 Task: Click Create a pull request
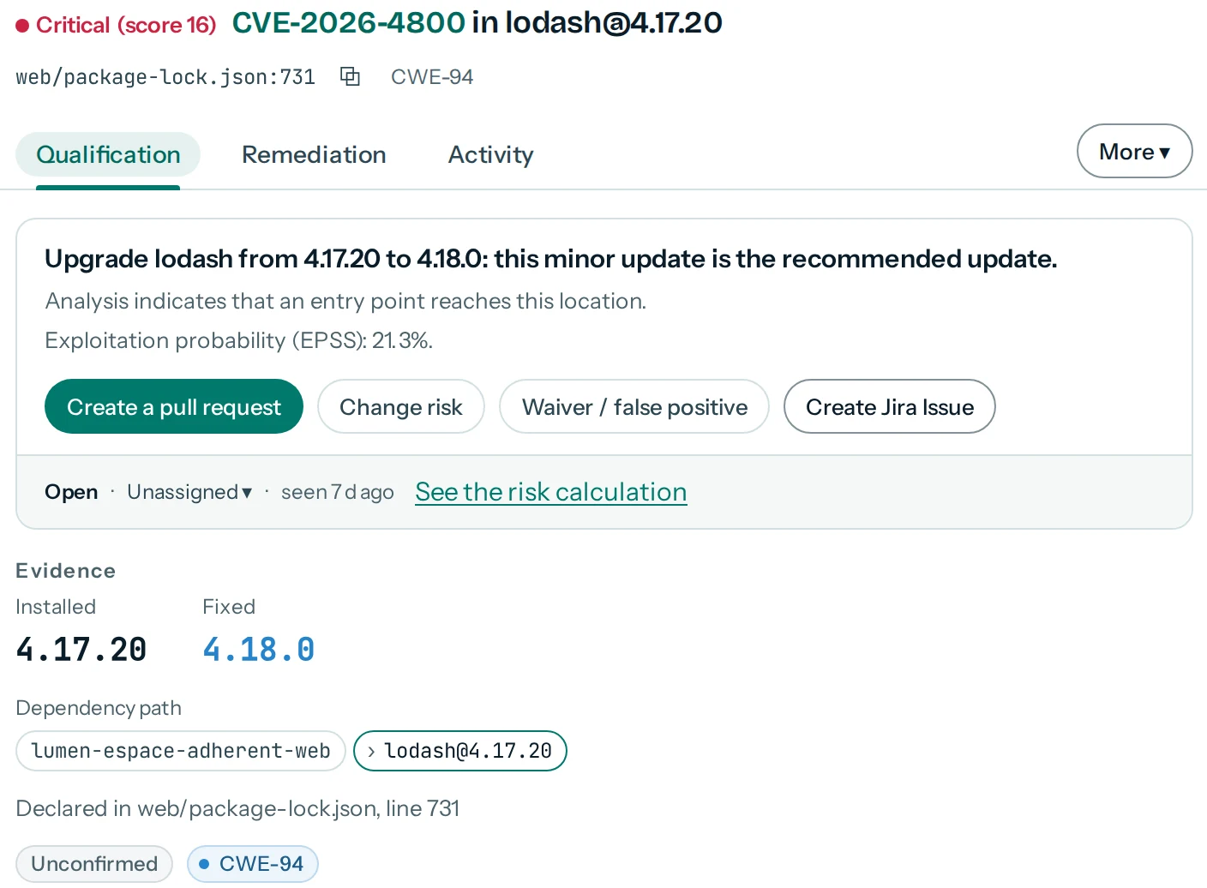click(174, 406)
